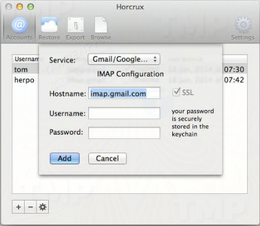Click the 07:30 time value

pyautogui.click(x=234, y=69)
